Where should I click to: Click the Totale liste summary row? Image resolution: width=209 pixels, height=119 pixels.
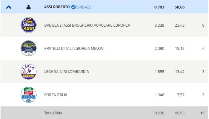pos(104,113)
